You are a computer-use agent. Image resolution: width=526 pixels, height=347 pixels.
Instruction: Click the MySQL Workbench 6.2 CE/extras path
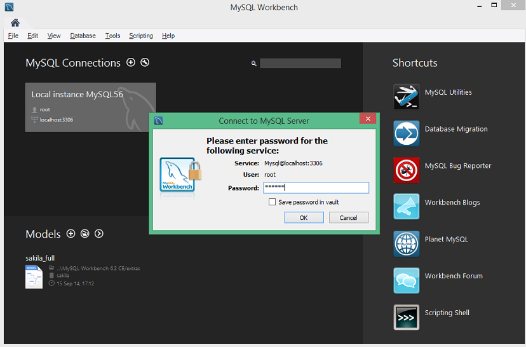98,268
